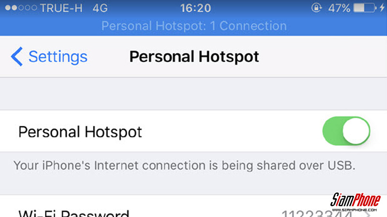
Task: Tap the rotation lock status icon
Action: tap(316, 8)
